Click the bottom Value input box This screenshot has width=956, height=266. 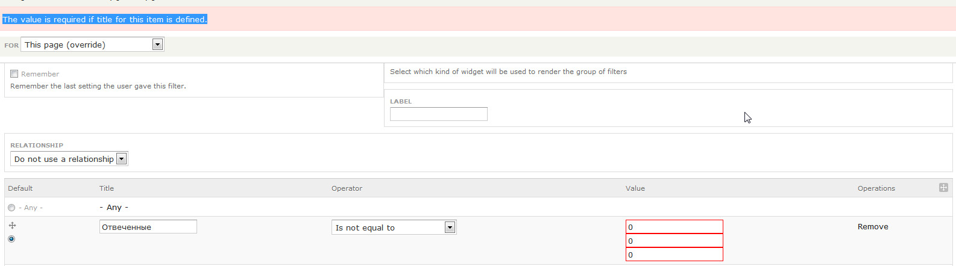674,255
